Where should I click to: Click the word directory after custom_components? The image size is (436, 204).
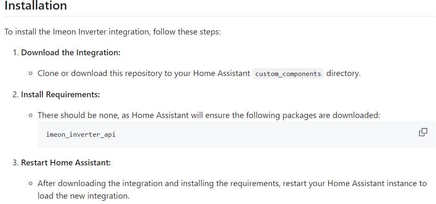click(343, 74)
